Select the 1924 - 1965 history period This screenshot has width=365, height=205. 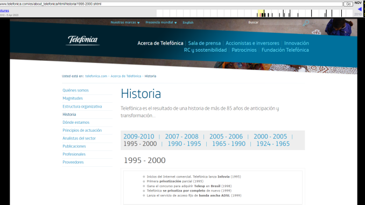coord(273,144)
